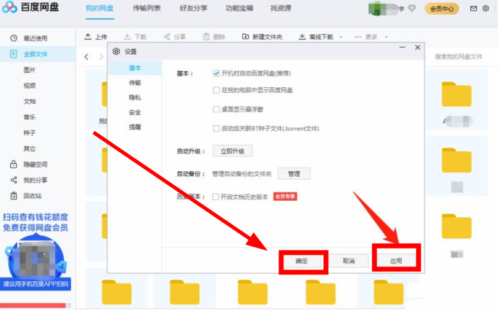Open settings via top-right gear icon
The width and height of the screenshot is (498, 310).
pyautogui.click(x=486, y=9)
